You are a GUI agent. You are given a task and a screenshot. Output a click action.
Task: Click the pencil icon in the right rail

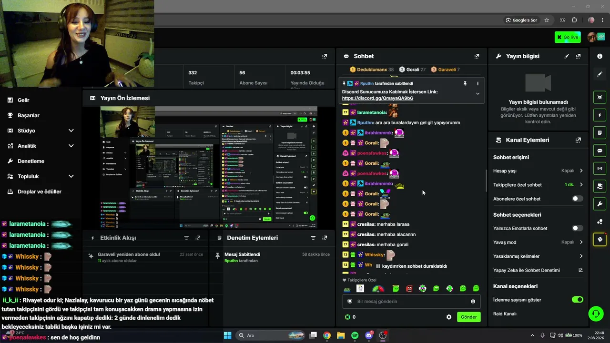600,74
